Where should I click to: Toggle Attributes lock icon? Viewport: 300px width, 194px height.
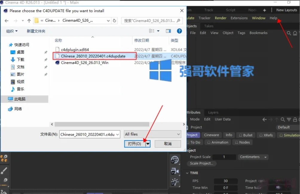coord(295,119)
